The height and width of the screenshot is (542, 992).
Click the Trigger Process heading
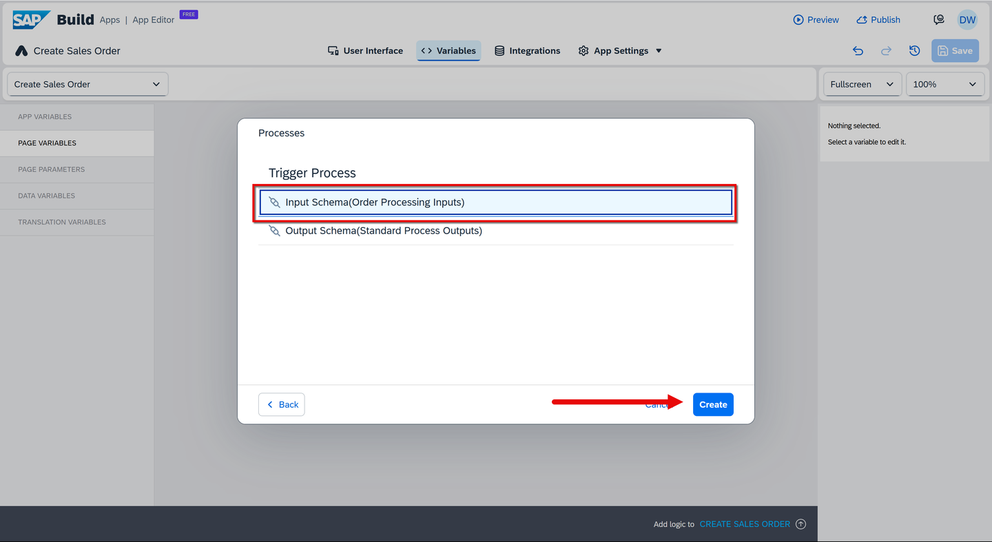(x=312, y=173)
